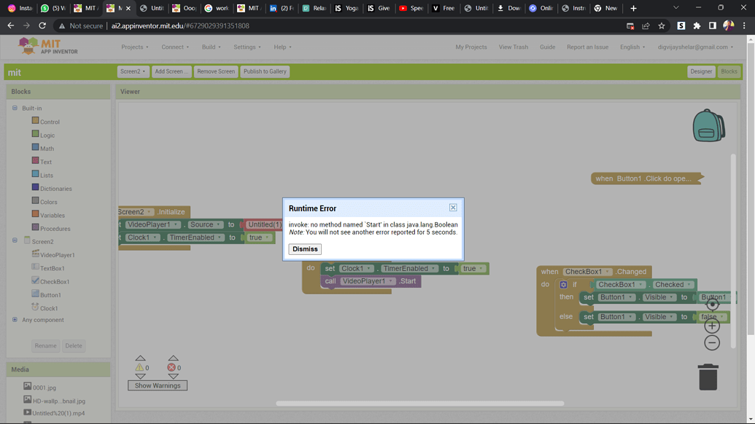Click the Publish to Gallery button
This screenshot has width=755, height=424.
click(x=265, y=71)
